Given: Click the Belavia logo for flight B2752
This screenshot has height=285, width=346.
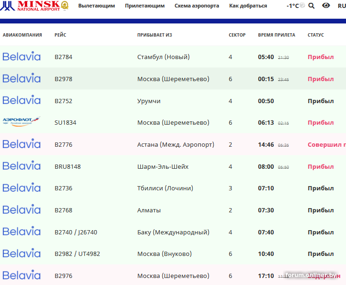Looking at the screenshot, I should (22, 100).
